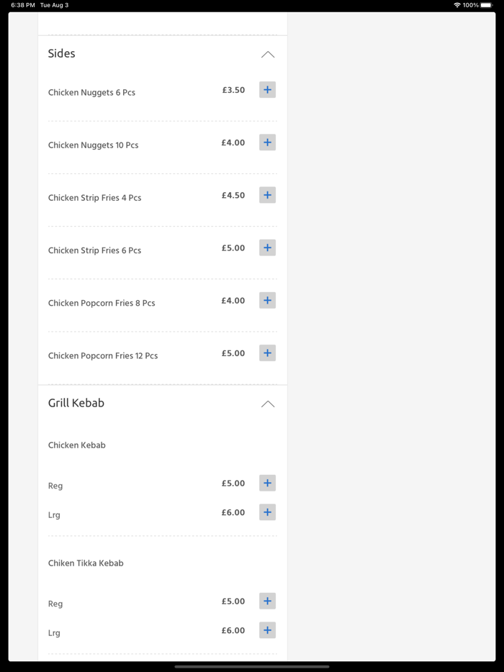
Task: Add large Chiken Tikka Kebab
Action: pos(267,630)
